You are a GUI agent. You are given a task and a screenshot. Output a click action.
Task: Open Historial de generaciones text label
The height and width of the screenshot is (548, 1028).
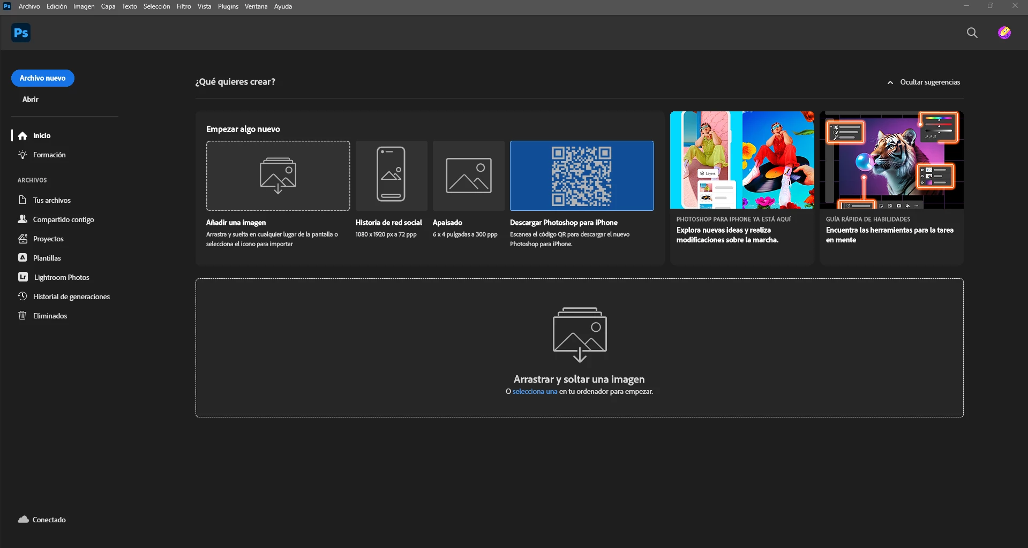[71, 296]
